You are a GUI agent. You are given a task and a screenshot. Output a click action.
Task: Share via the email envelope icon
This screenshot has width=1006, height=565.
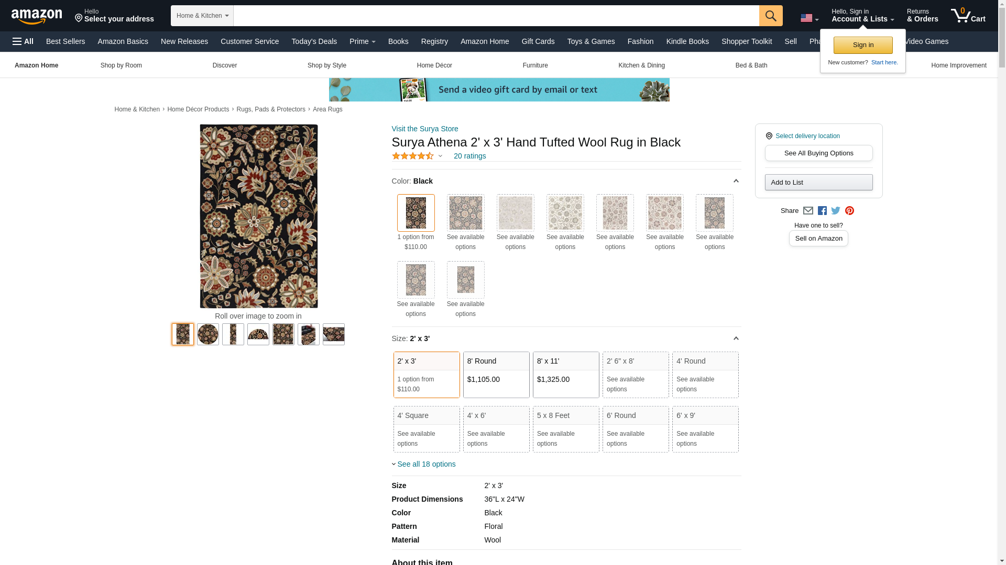(x=808, y=211)
